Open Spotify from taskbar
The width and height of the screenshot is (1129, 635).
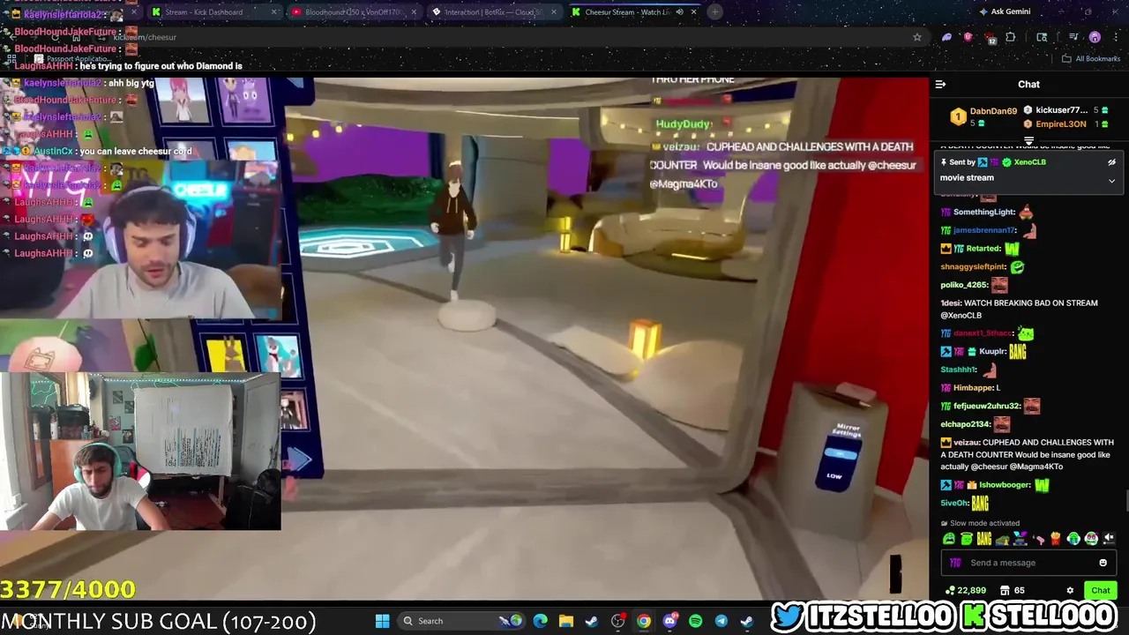coord(695,621)
